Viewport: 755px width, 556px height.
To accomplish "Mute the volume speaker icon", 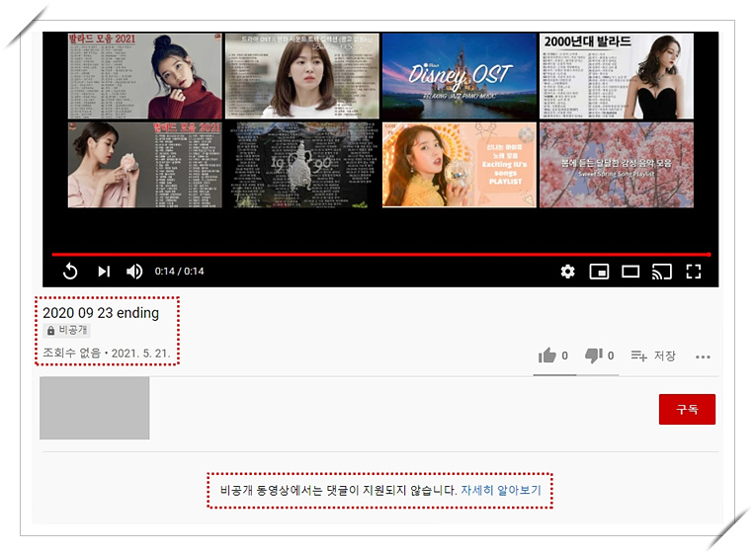I will coord(134,272).
